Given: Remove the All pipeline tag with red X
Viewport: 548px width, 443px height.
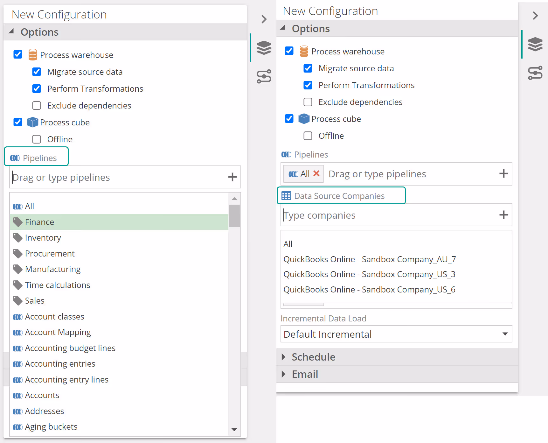Looking at the screenshot, I should coord(316,173).
